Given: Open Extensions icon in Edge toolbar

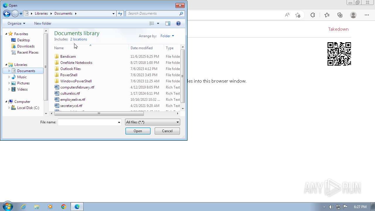Looking at the screenshot, I should point(313,15).
